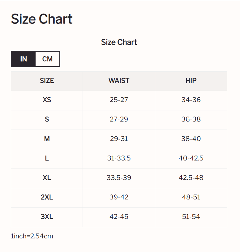The height and width of the screenshot is (252, 240).
Task: Select hip value 42.5-48
Action: (191, 178)
